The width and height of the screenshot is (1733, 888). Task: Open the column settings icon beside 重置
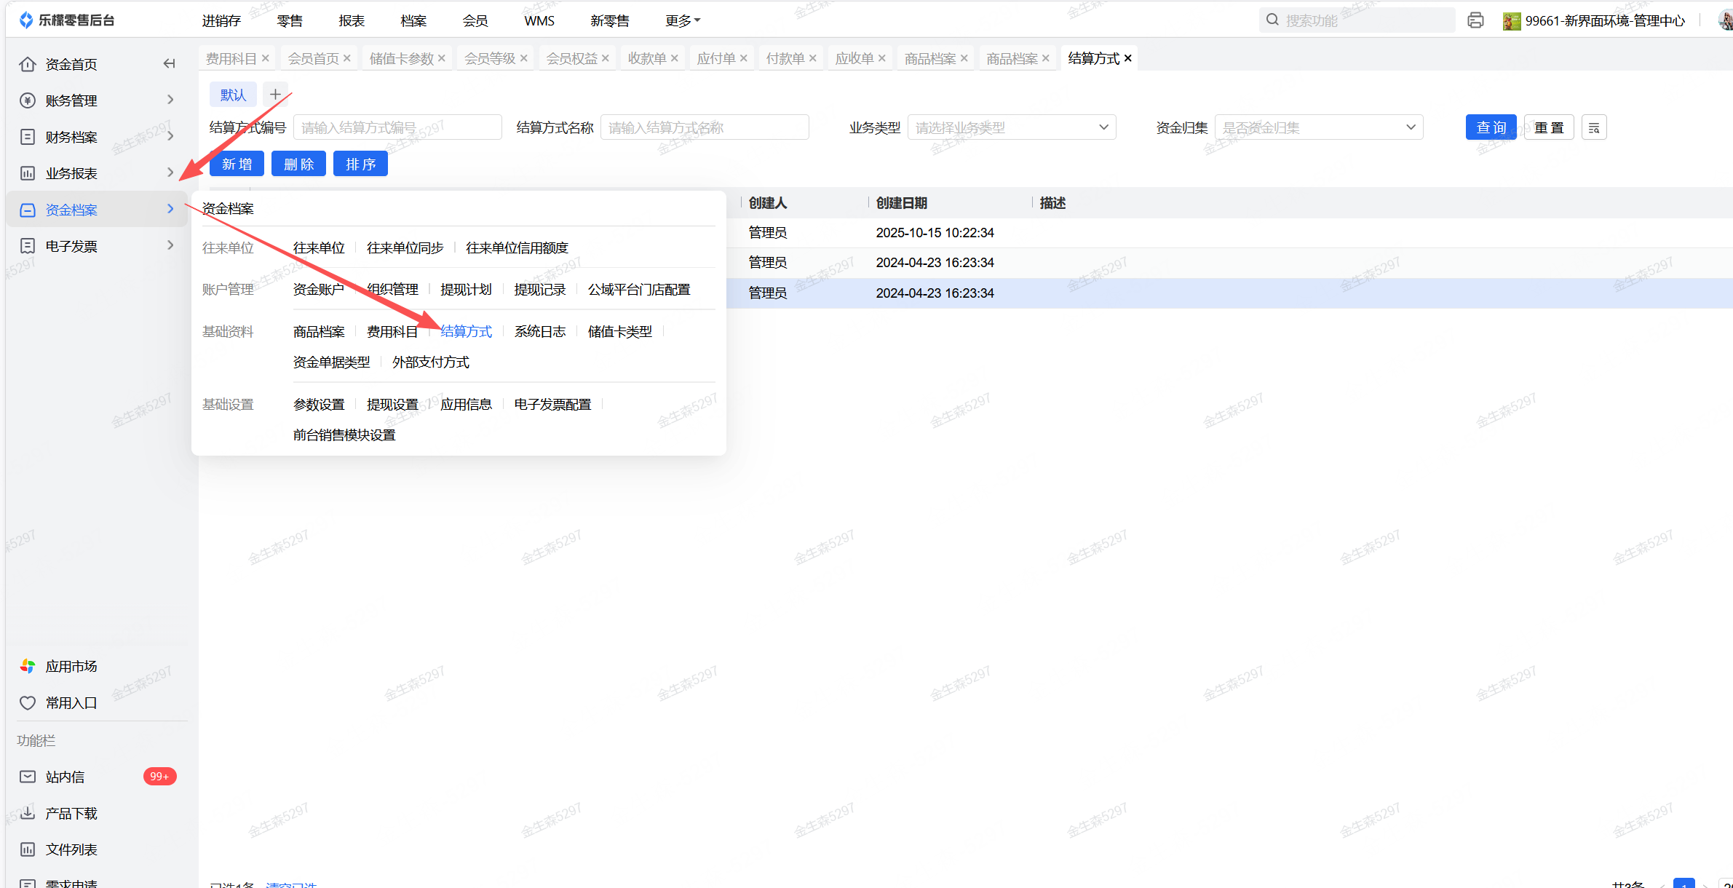coord(1593,128)
